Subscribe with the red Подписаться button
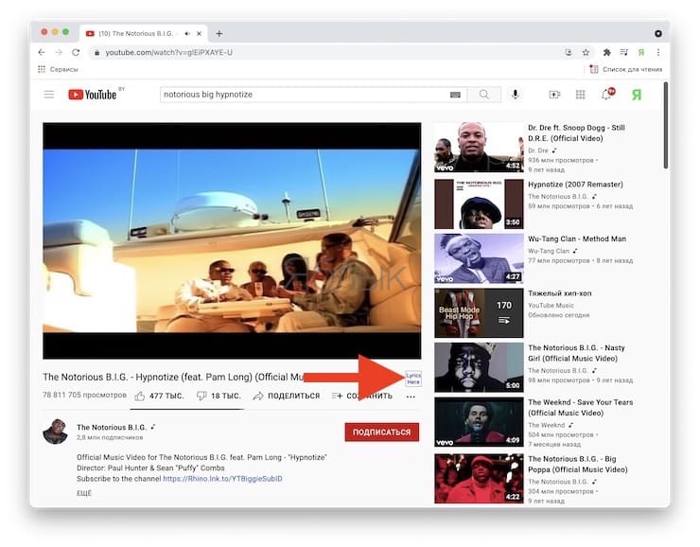Screen dimensions: 700x547 pos(382,432)
